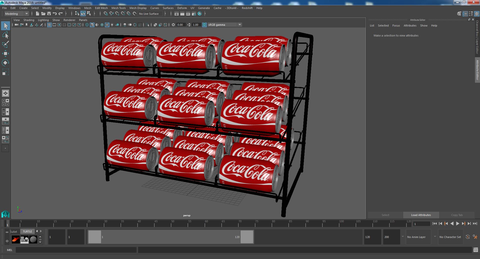Activate the Move tool
This screenshot has height=259, width=480.
pyautogui.click(x=5, y=53)
